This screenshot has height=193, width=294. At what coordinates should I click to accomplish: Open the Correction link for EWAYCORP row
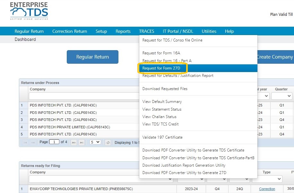click(x=267, y=189)
